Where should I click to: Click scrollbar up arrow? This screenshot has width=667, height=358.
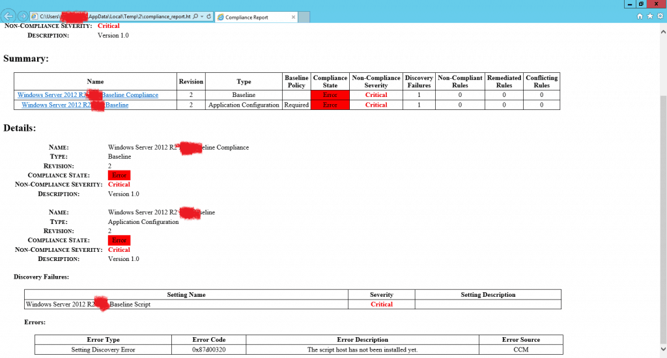(x=662, y=31)
